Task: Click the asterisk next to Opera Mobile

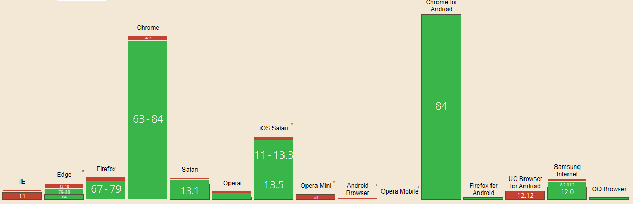Action: (418, 188)
